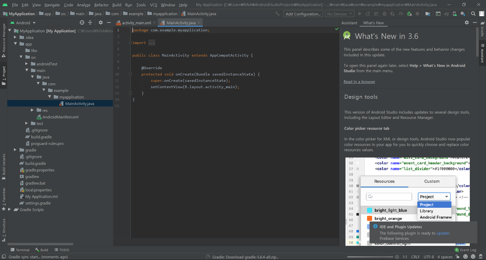Expand the .idea folder
The width and height of the screenshot is (486, 260).
coord(15,37)
